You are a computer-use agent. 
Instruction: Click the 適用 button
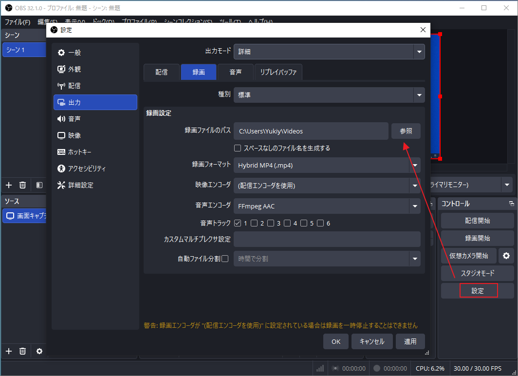click(410, 341)
